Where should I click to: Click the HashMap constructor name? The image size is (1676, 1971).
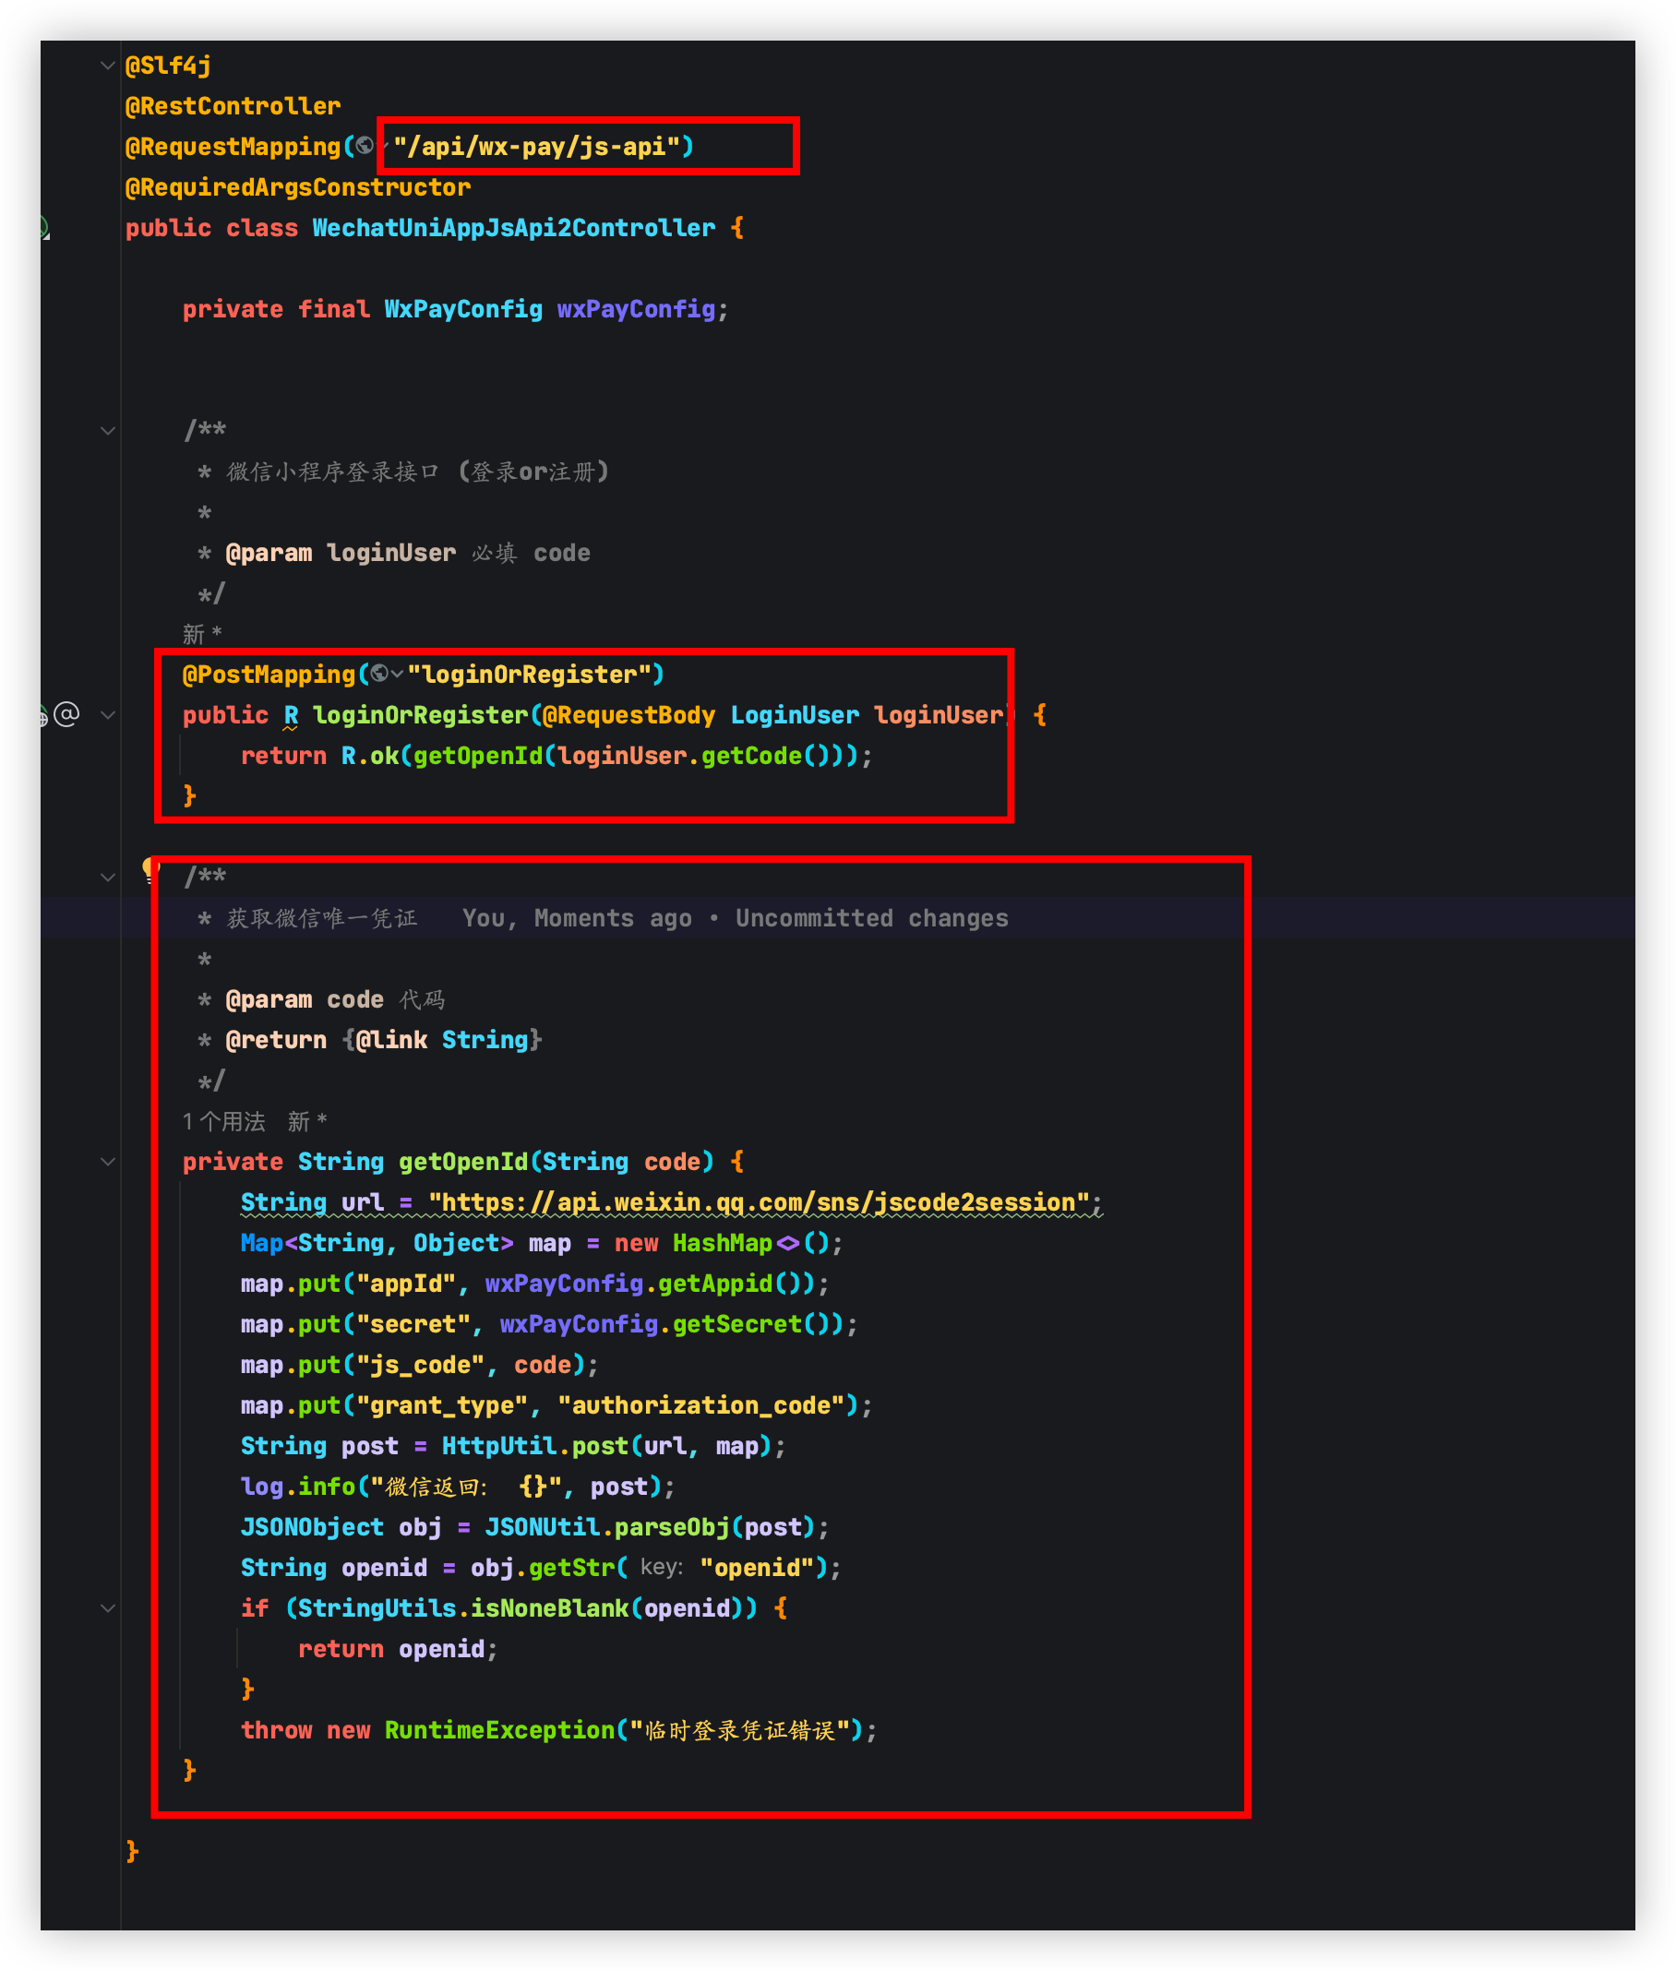click(722, 1242)
